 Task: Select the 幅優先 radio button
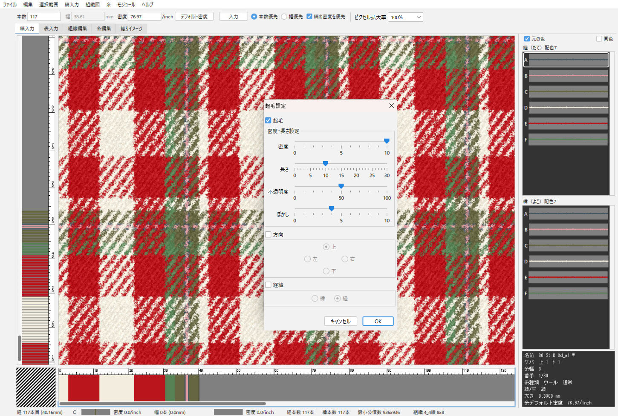[284, 17]
